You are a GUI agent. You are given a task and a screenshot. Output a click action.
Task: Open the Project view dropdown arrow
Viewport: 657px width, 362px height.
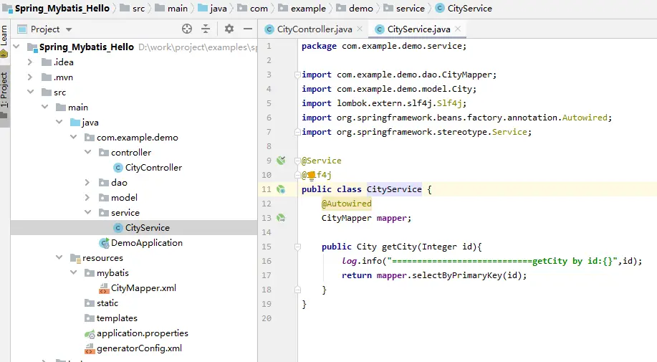coord(69,29)
